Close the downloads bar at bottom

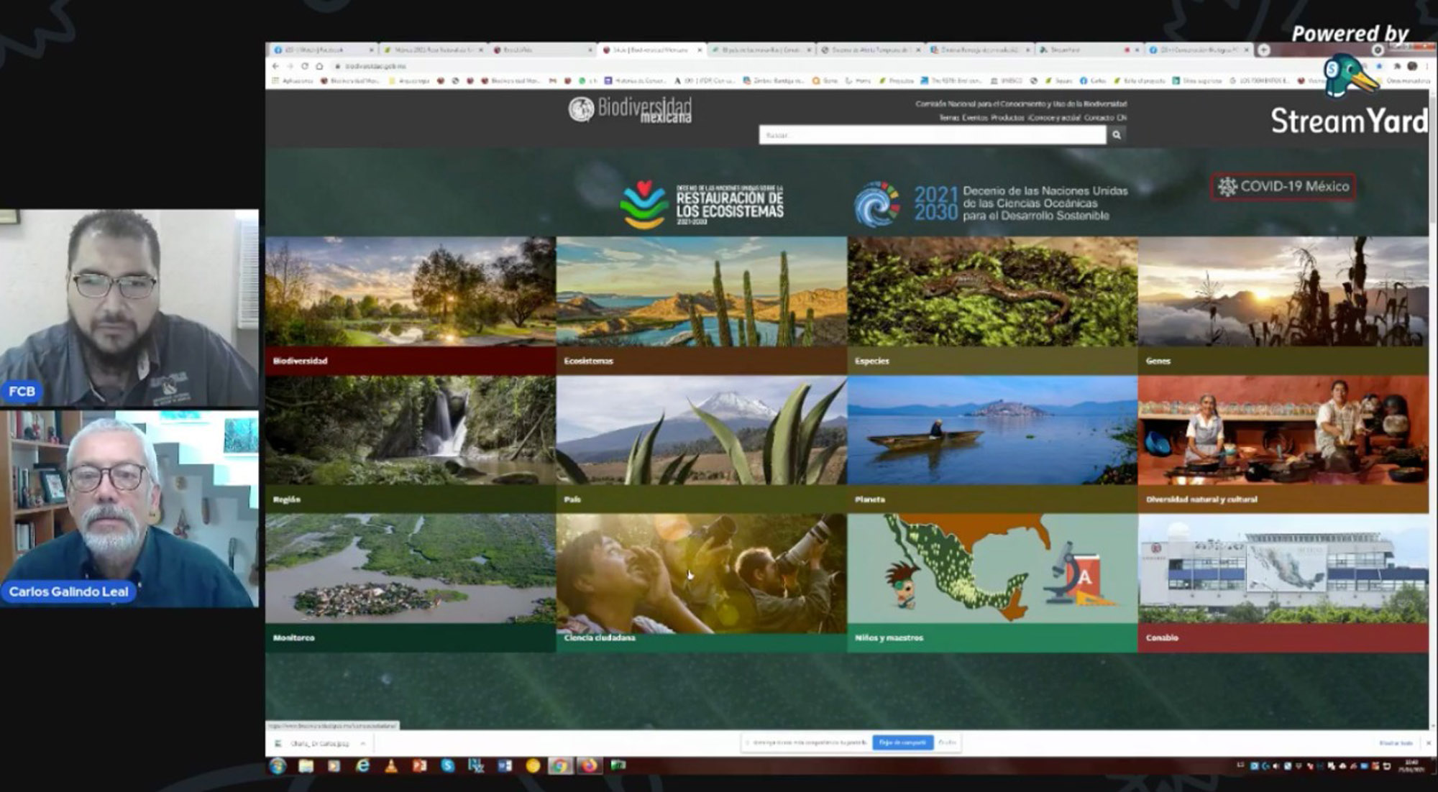[x=1428, y=743]
